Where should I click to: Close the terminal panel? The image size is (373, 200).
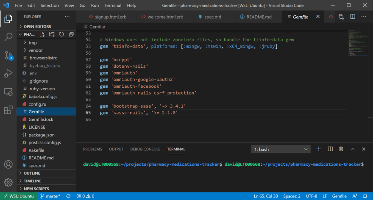(364, 149)
